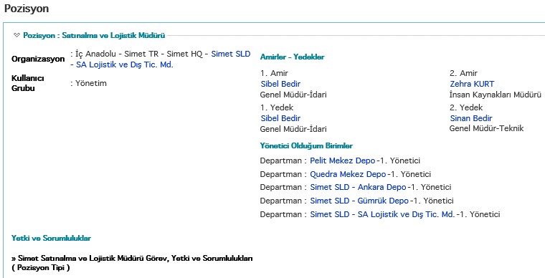Click the Pozisyon: Satınalma ve Lojistik Müdürü header
Viewport: 545px width, 278px height.
(94, 35)
